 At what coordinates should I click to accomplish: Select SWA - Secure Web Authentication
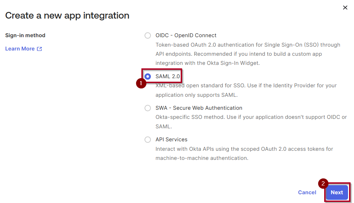[148, 108]
